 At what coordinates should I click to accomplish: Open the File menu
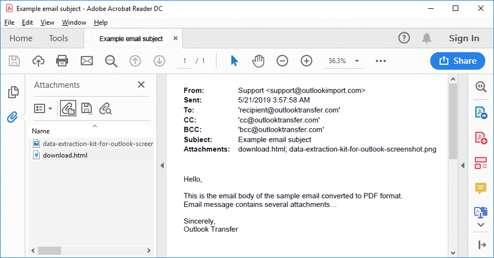9,23
